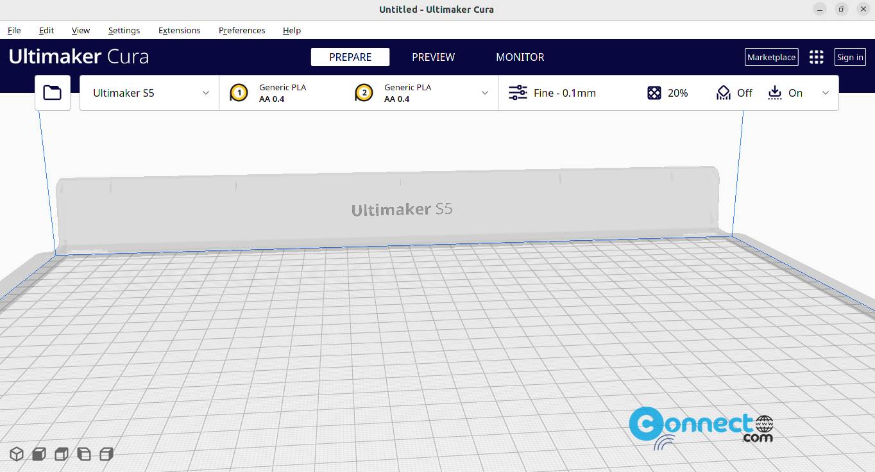
Task: Open the Preferences menu
Action: [242, 30]
